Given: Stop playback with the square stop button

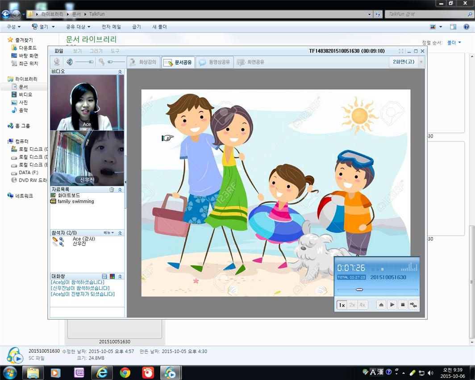Looking at the screenshot, I should [x=403, y=305].
